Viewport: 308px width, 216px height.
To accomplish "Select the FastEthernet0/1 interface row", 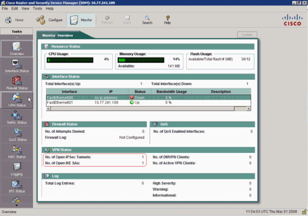I will 148,102.
